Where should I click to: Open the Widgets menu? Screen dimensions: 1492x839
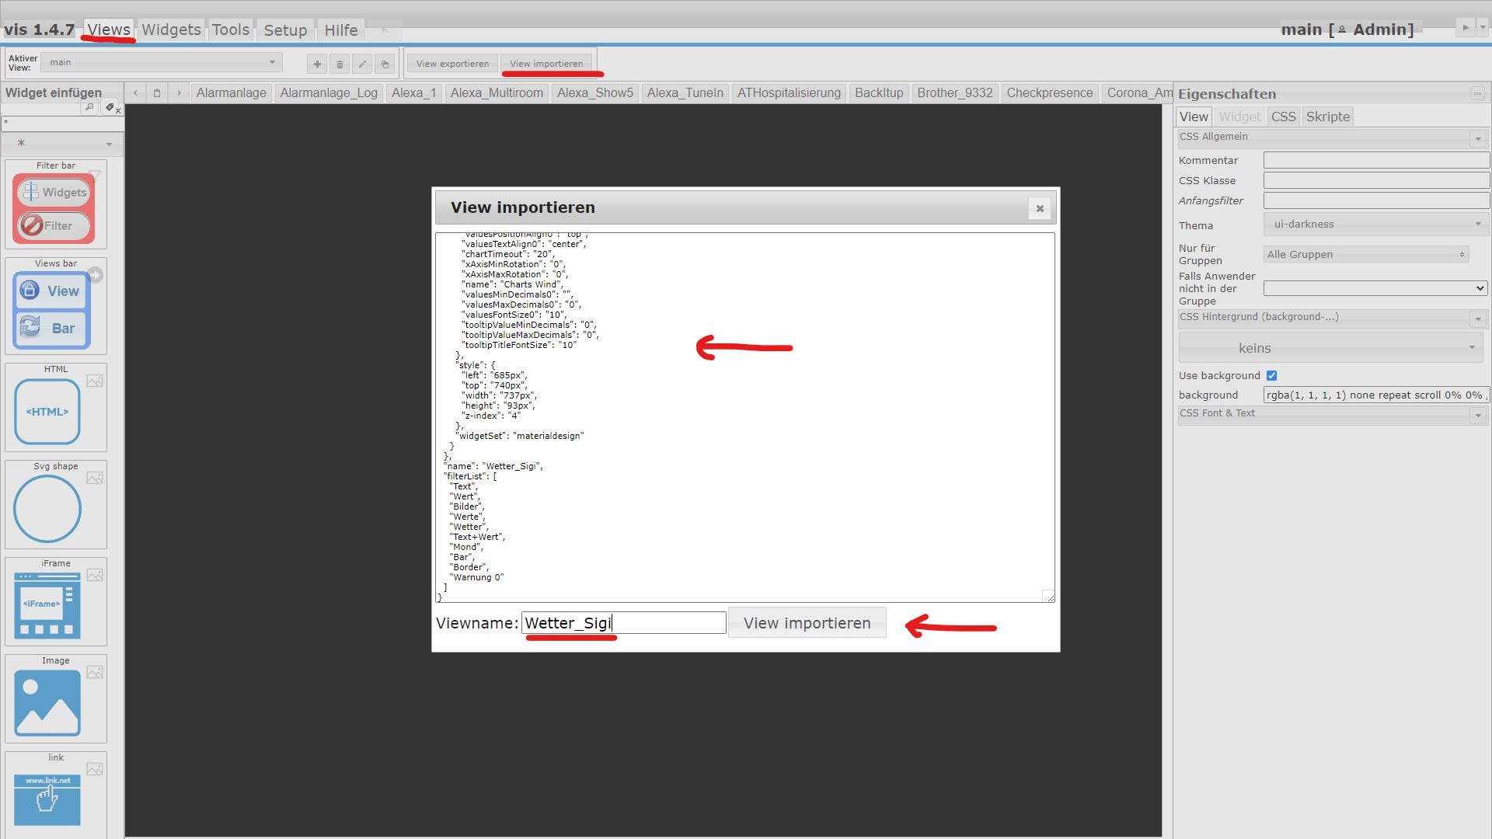pyautogui.click(x=171, y=30)
